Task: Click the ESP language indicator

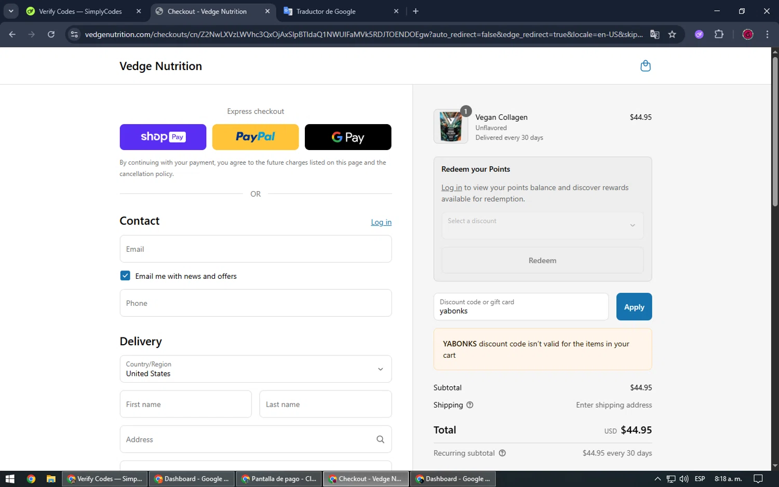Action: click(700, 479)
